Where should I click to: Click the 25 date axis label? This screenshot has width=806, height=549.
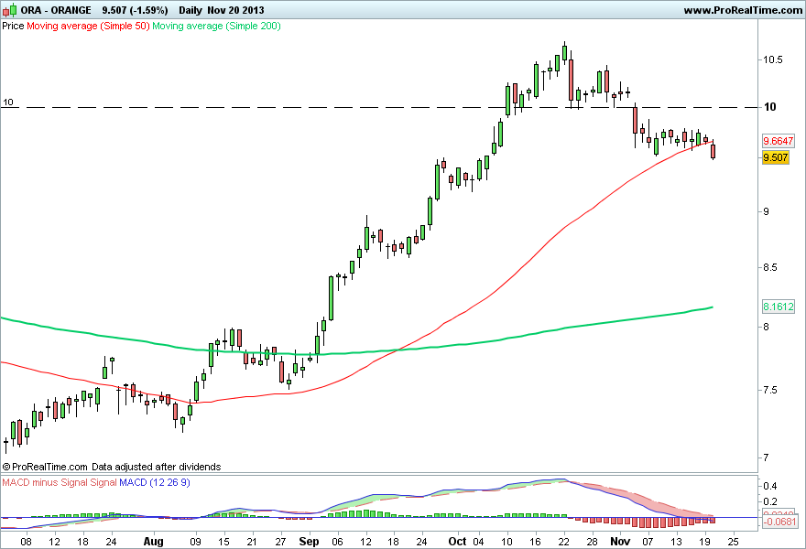point(734,542)
